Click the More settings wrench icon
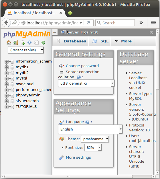This screenshot has width=160, height=179. [62, 157]
